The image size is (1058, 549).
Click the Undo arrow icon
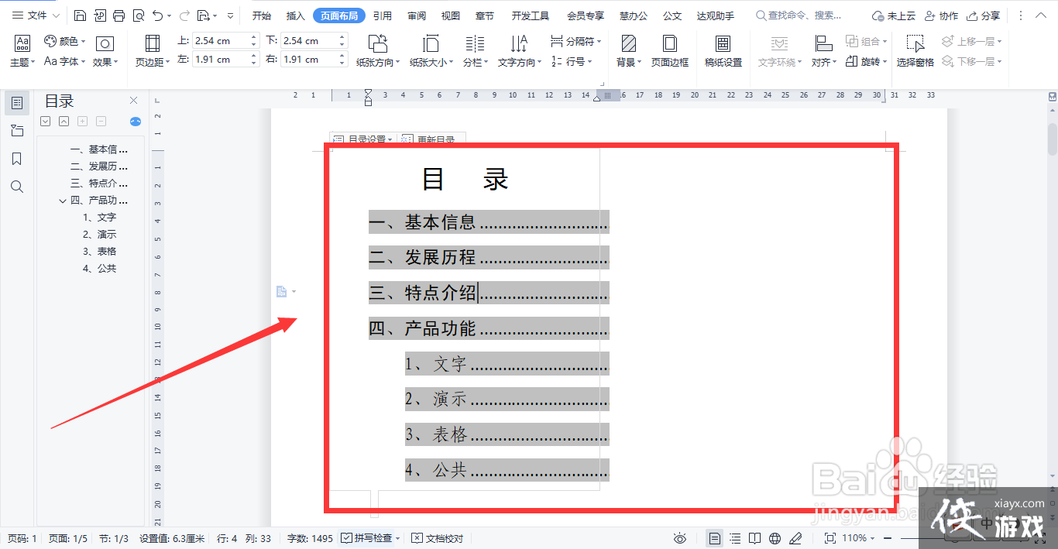[x=158, y=15]
